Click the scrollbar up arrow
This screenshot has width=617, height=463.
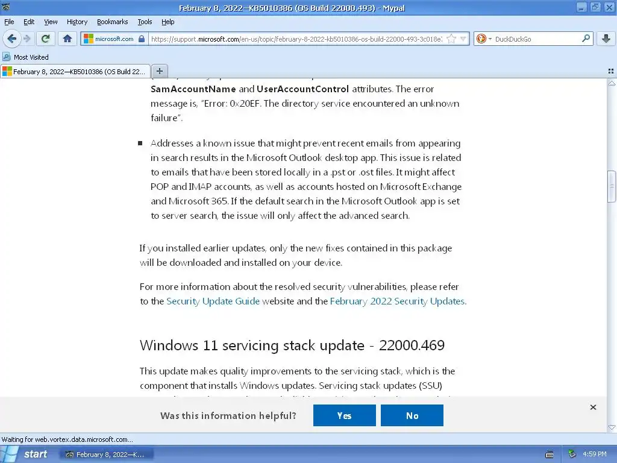612,83
